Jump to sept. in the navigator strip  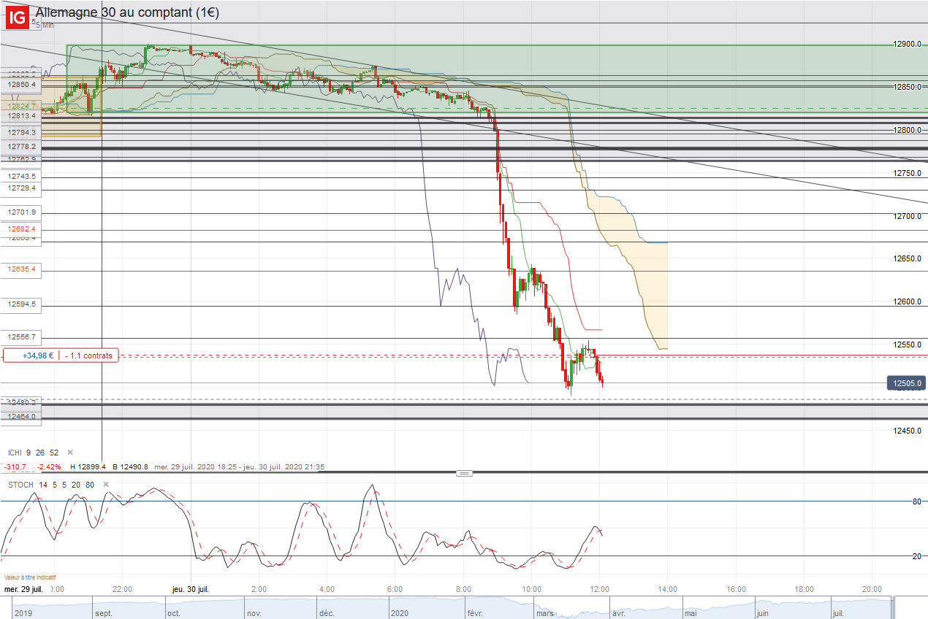104,614
